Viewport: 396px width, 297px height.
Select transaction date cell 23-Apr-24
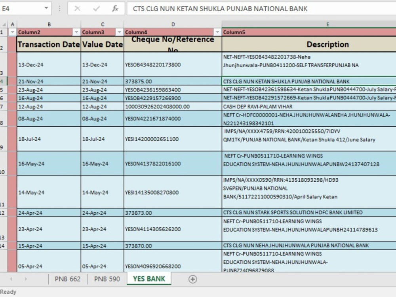(49, 229)
